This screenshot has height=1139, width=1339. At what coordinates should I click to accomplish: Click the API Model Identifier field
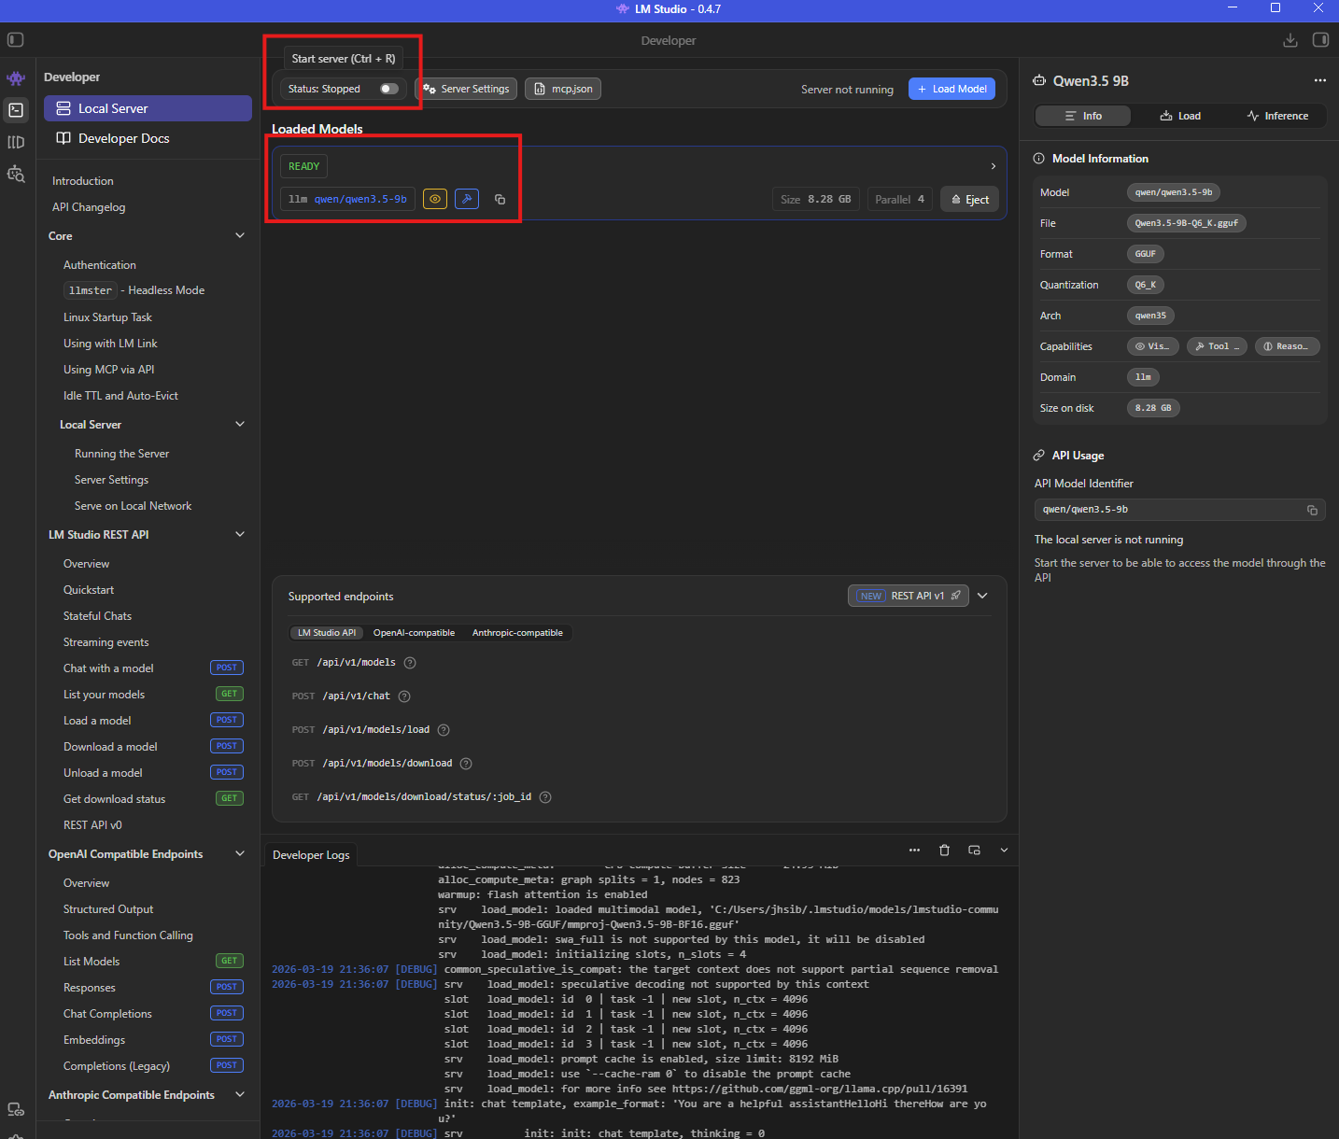click(x=1180, y=510)
